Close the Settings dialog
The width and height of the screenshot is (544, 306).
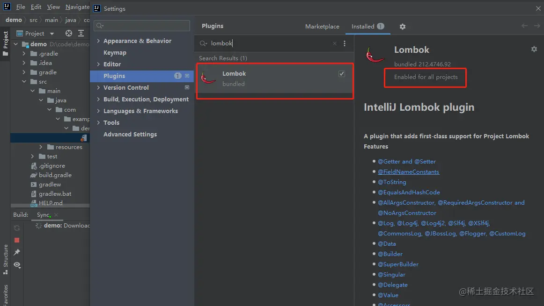tap(538, 9)
